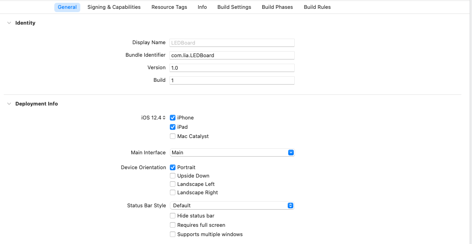Collapse the Deployment Info section
Screen dimensions: 472x244
(9, 104)
